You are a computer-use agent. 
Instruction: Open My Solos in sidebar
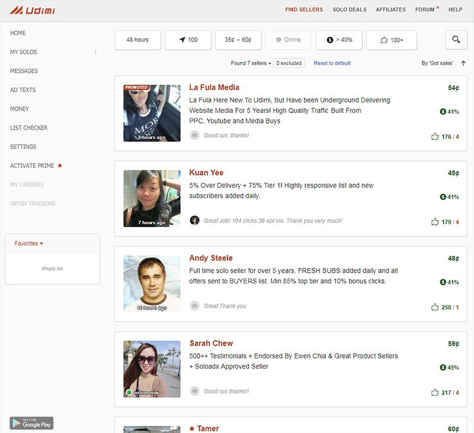coord(24,52)
